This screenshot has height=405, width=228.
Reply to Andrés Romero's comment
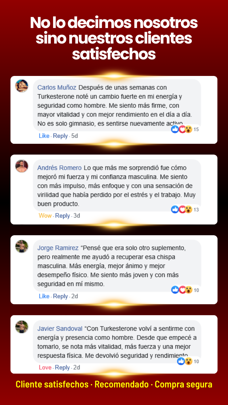click(62, 216)
